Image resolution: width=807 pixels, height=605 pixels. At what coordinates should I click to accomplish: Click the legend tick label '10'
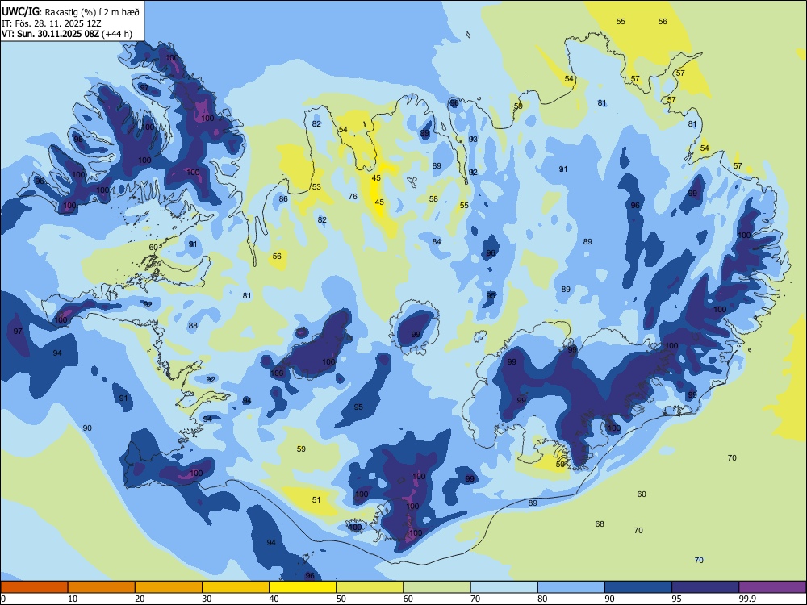click(73, 599)
